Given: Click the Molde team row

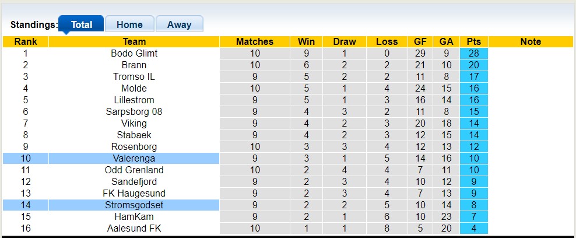Looking at the screenshot, I should point(134,88).
